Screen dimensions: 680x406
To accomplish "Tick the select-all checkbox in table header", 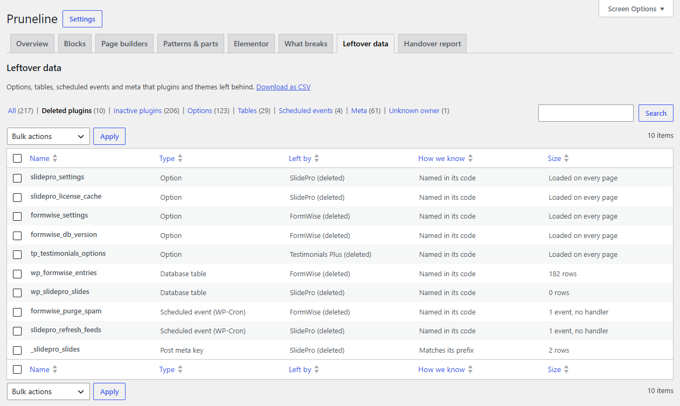I will click(x=17, y=158).
